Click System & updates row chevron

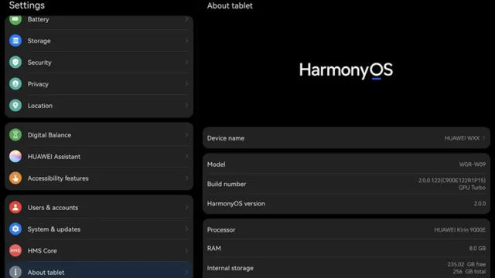click(x=186, y=229)
